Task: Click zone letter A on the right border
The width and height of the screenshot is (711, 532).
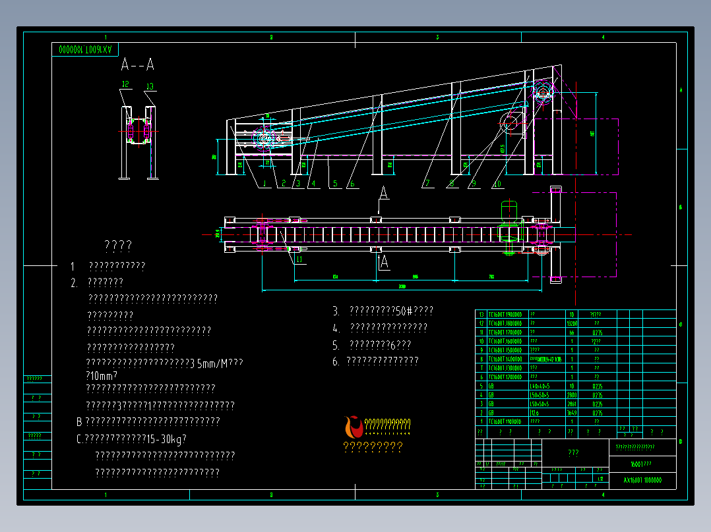Action: point(681,90)
